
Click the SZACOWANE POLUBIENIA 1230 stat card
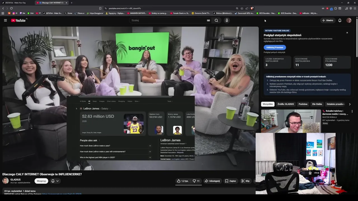pyautogui.click(x=337, y=62)
